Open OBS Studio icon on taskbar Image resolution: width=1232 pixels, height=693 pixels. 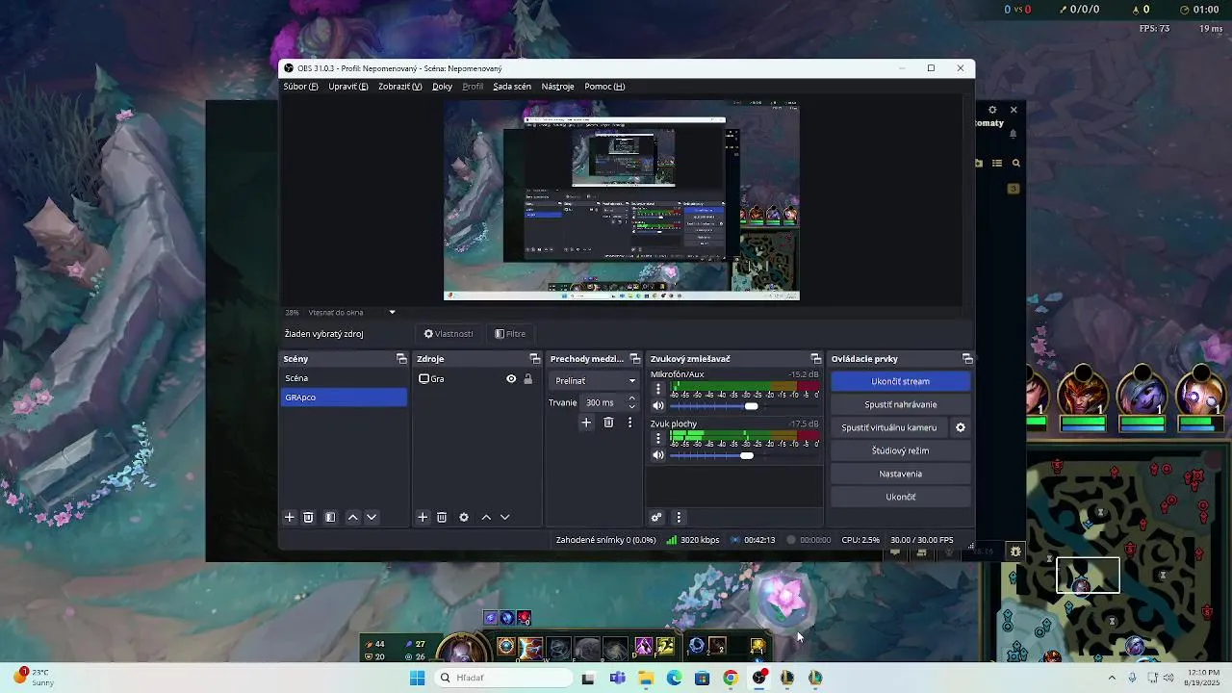759,678
